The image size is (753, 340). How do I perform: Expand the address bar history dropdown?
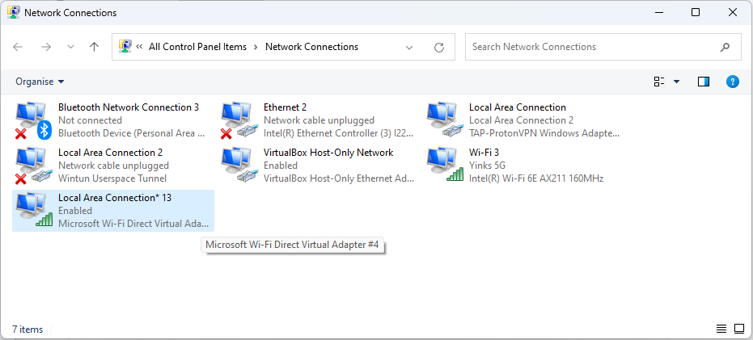coord(409,47)
